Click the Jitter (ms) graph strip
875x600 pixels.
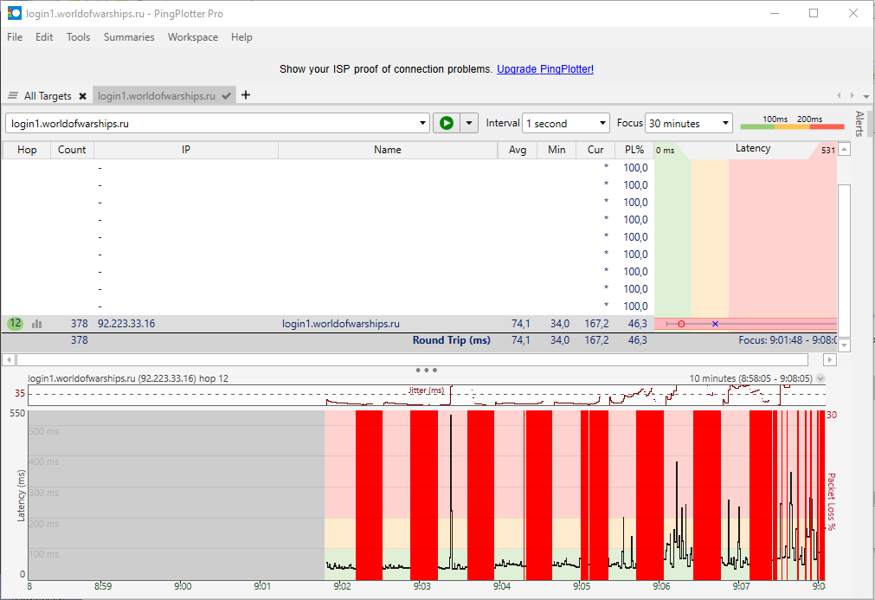point(427,395)
